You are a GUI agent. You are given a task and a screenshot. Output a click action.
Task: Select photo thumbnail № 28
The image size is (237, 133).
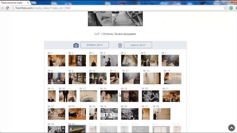(161, 114)
